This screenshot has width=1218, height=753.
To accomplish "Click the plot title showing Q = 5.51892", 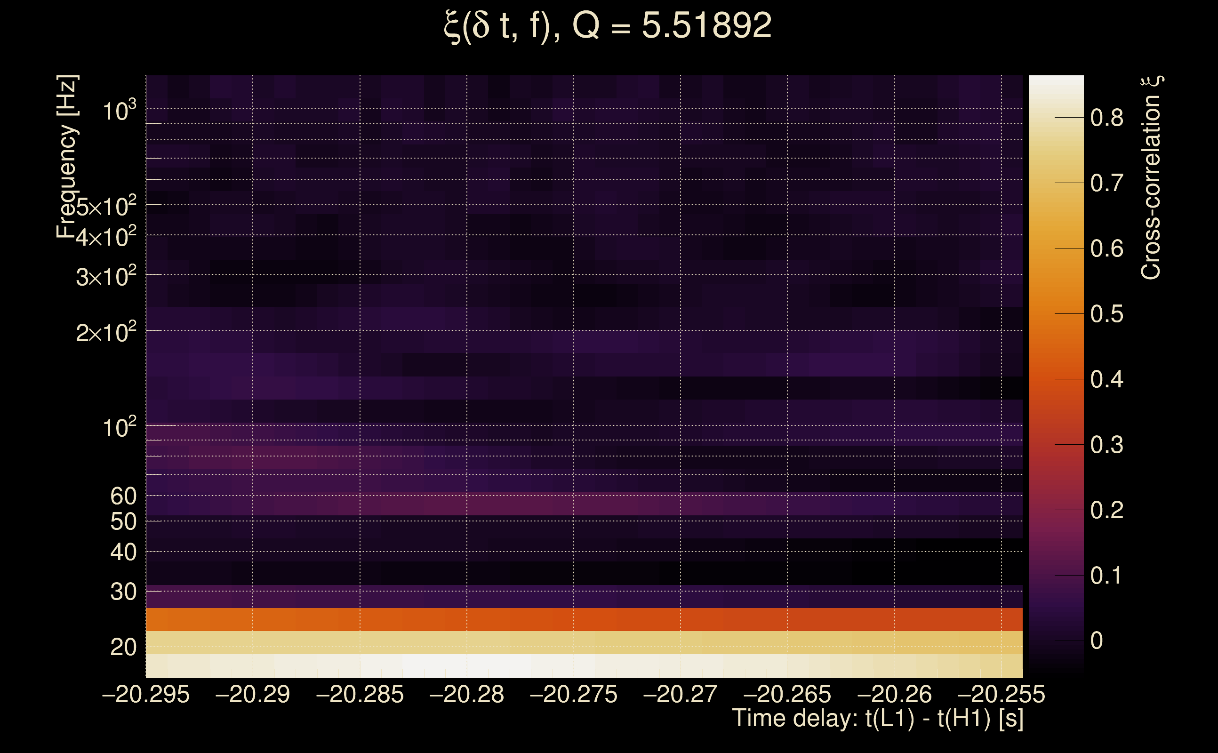I will point(608,26).
